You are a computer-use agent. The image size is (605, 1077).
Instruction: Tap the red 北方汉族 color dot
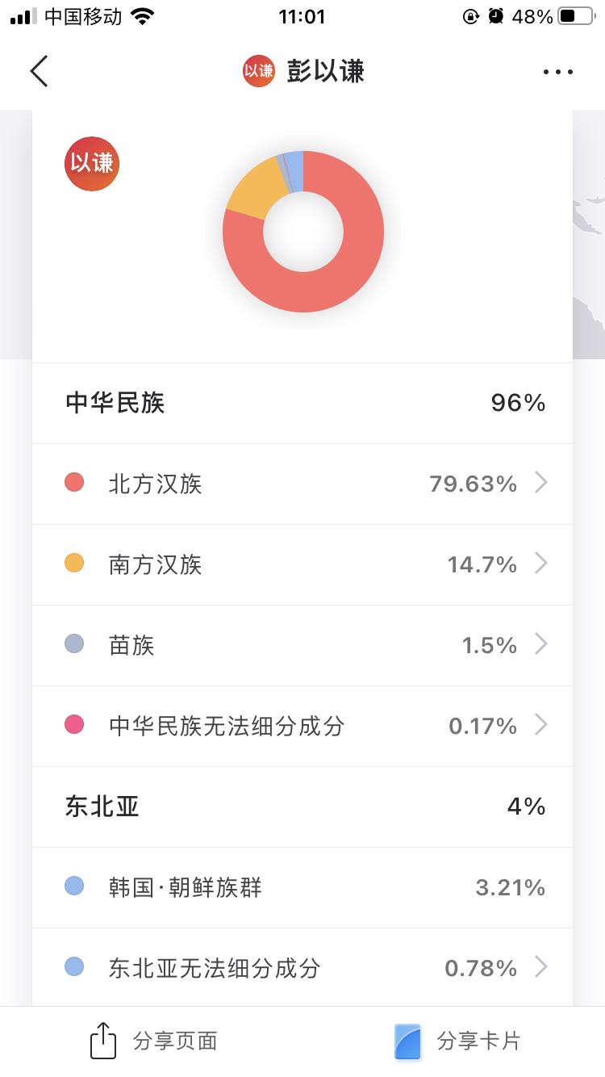point(74,483)
